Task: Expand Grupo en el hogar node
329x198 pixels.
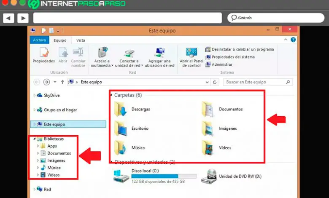Action: (35, 110)
